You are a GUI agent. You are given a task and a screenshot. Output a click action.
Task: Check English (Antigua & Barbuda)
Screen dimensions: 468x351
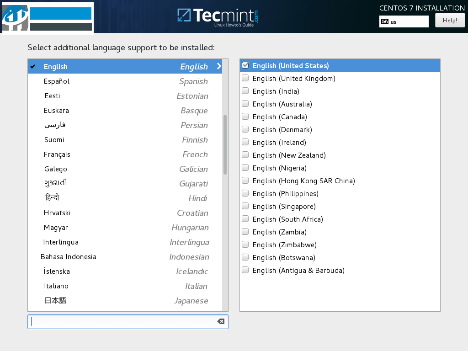coord(245,270)
